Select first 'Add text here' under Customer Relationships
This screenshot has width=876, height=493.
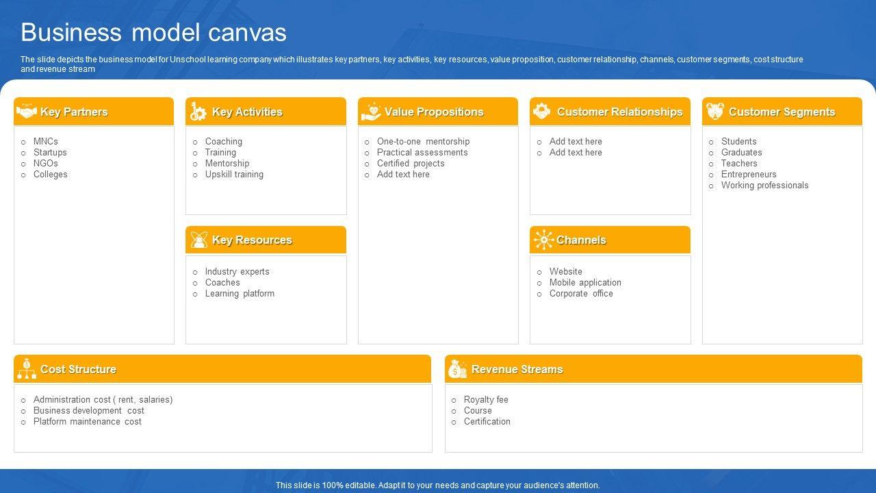576,141
